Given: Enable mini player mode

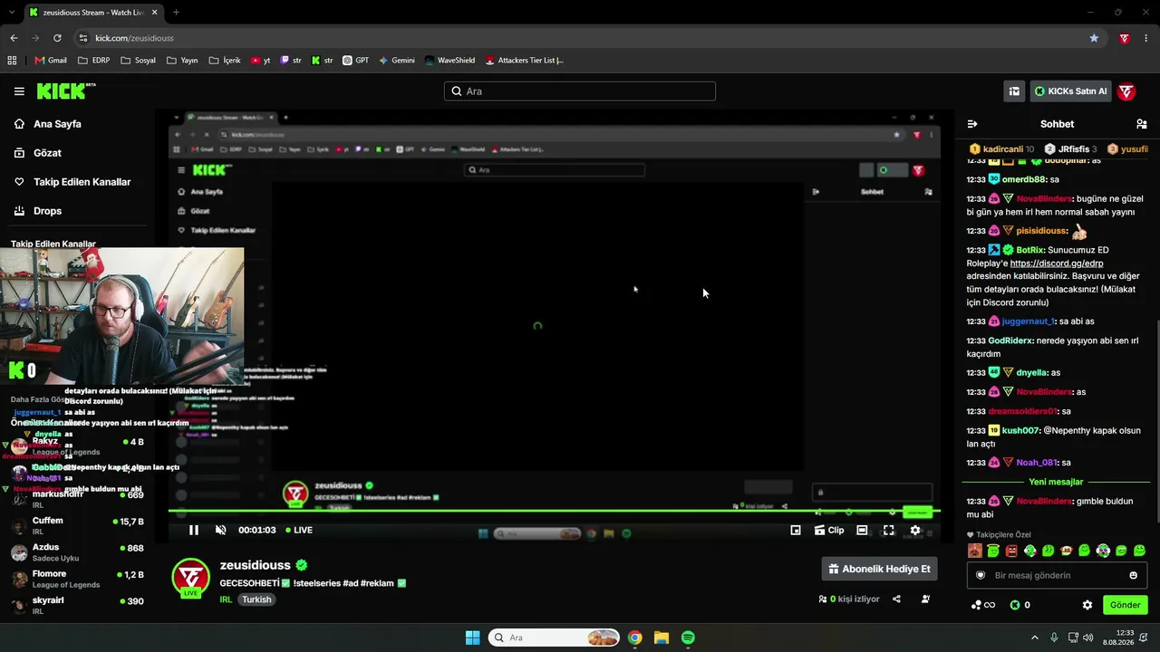Looking at the screenshot, I should coord(796,531).
